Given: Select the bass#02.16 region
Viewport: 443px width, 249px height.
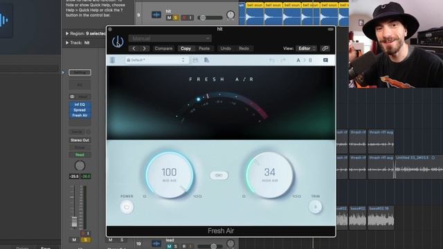Looking at the screenshot, I should click(x=381, y=218).
